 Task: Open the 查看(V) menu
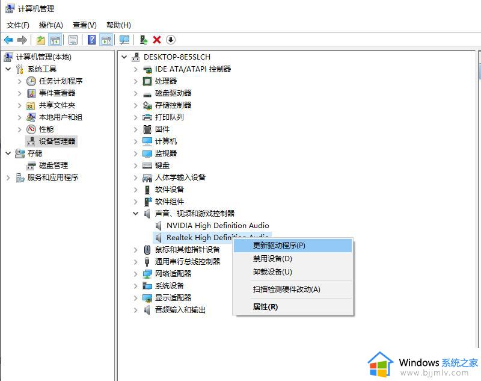(x=84, y=25)
